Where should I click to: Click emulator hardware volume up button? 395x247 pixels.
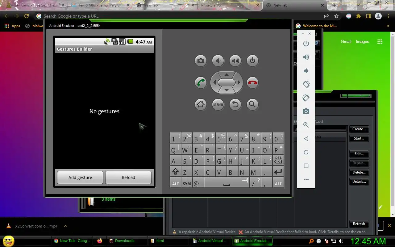(x=235, y=61)
